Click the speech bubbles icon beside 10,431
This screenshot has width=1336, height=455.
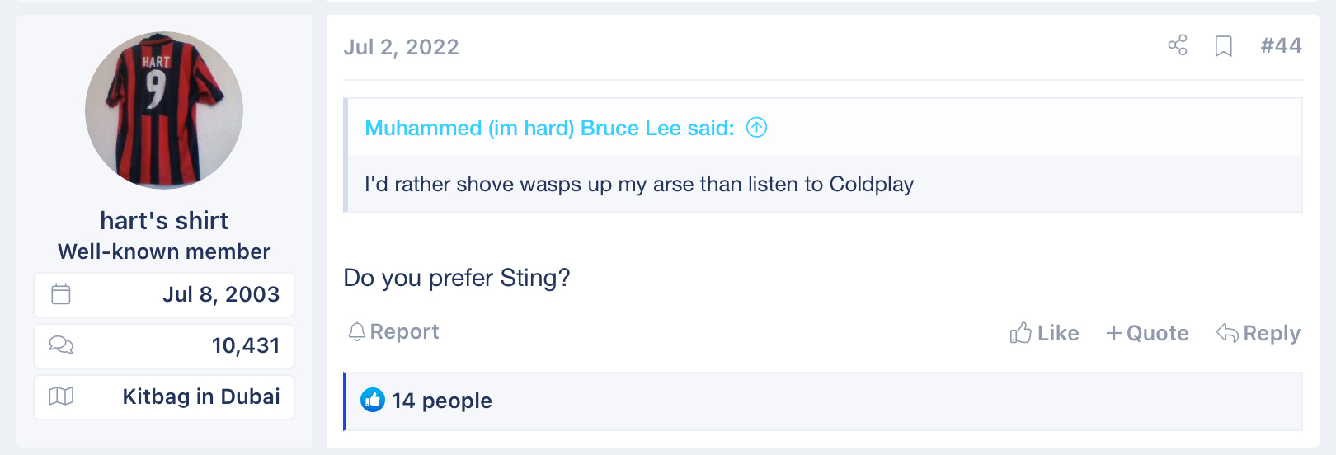(61, 345)
